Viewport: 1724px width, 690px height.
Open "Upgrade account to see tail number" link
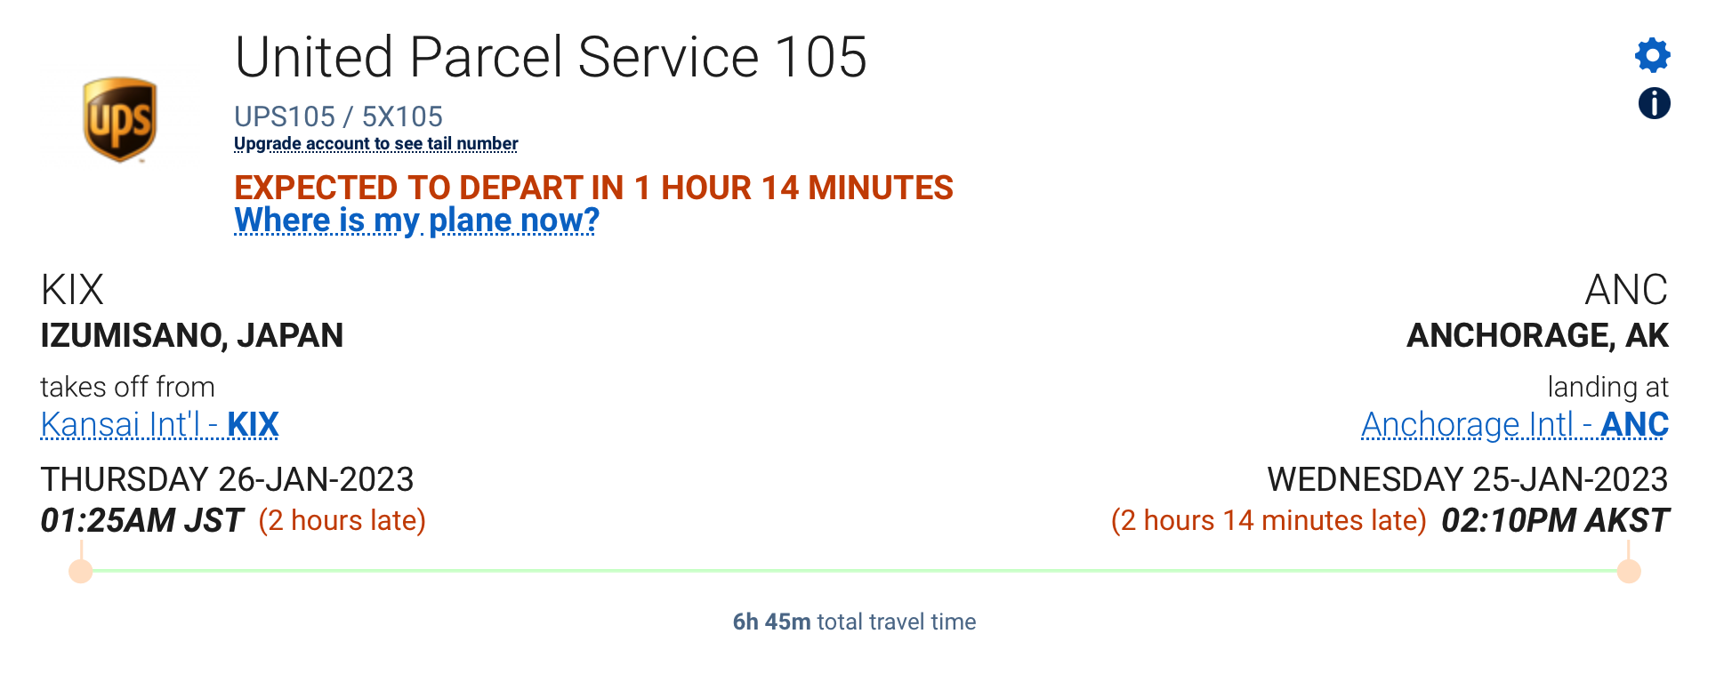click(x=375, y=144)
